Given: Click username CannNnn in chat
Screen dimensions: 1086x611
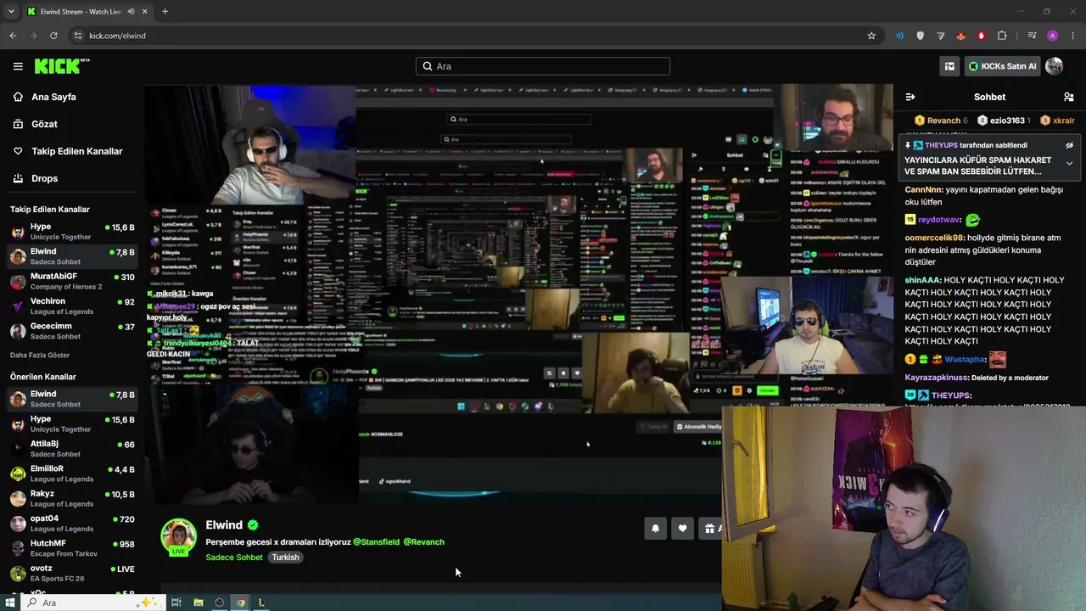Looking at the screenshot, I should click(924, 190).
